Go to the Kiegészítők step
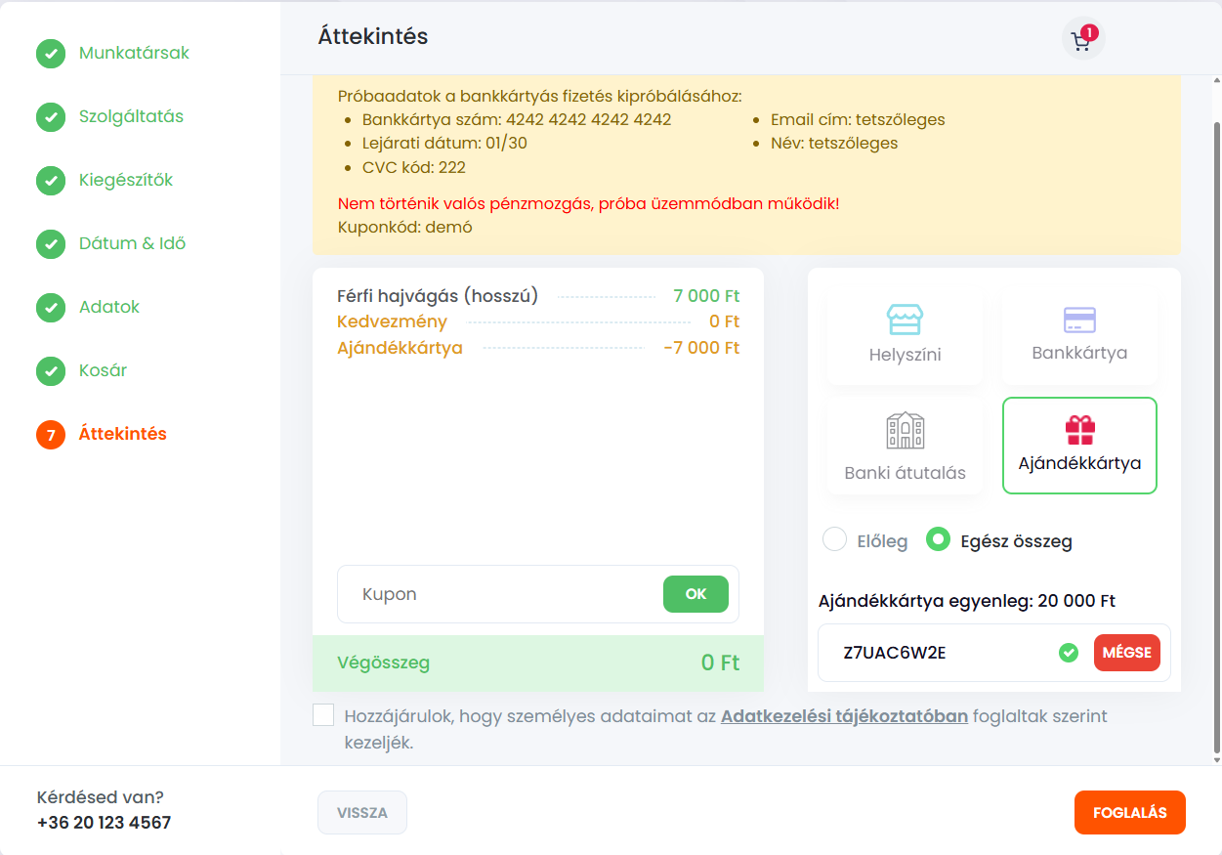1222x855 pixels. click(x=126, y=181)
